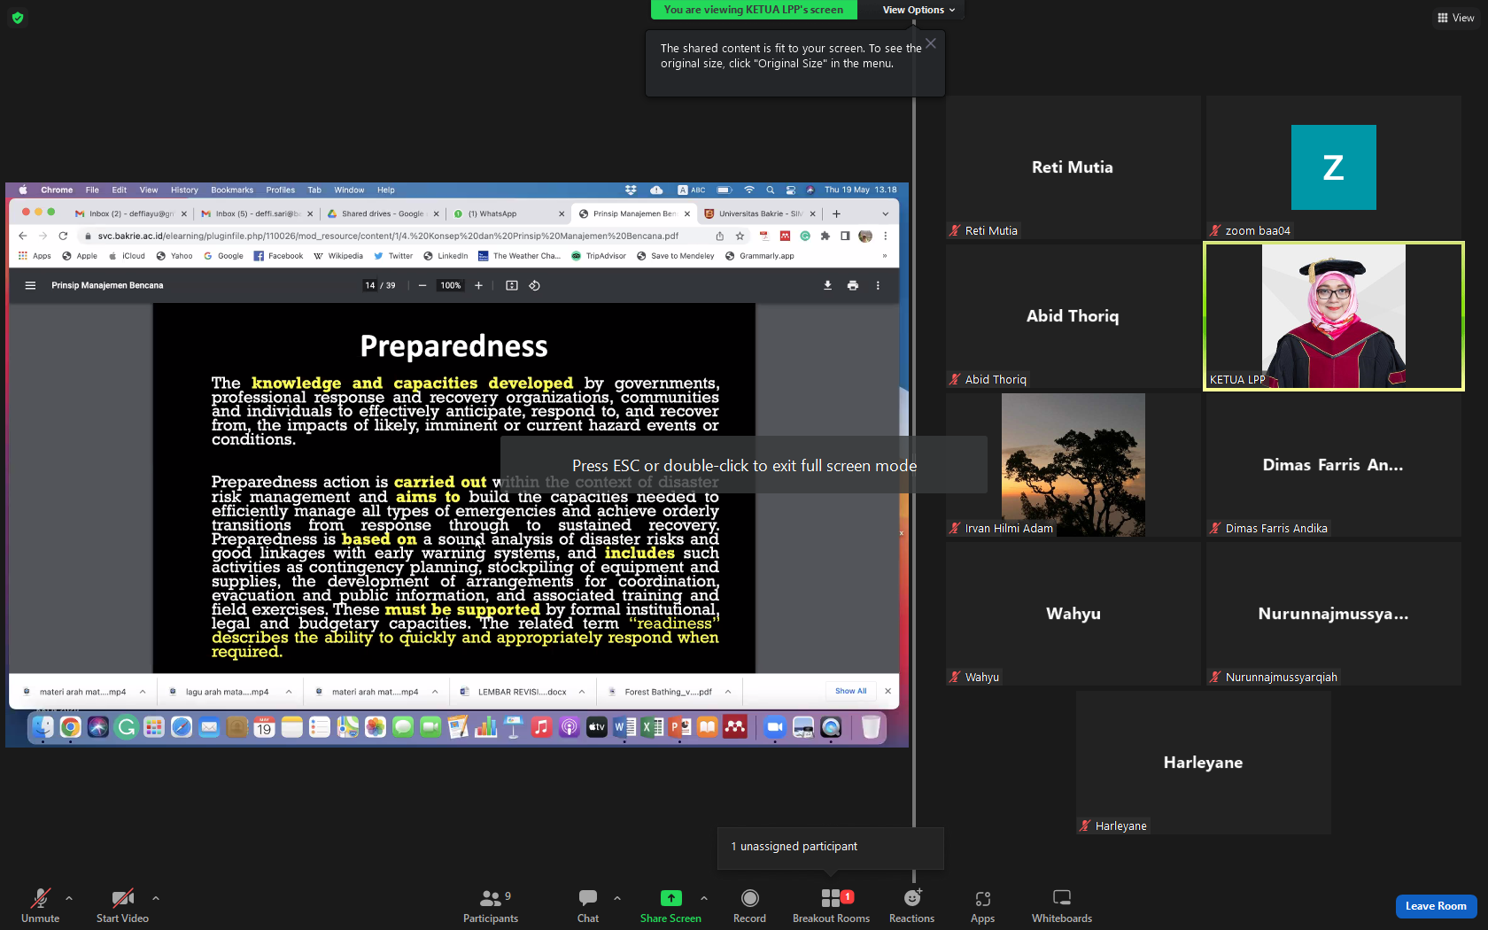This screenshot has width=1488, height=930.
Task: Click Microsoft Word in the Dock
Action: click(x=624, y=727)
